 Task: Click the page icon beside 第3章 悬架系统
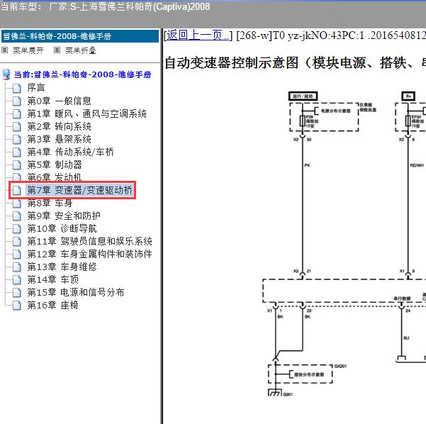tap(17, 139)
